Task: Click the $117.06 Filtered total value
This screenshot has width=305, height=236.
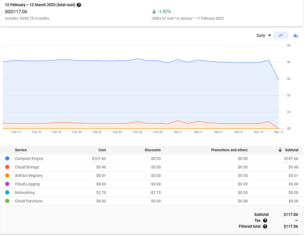Action: coord(291,227)
